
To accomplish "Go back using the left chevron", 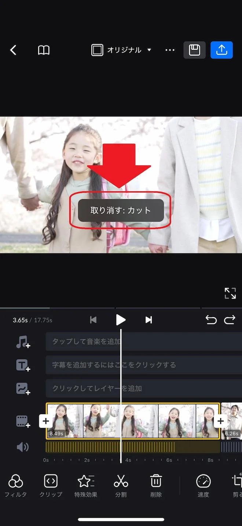I will coord(13,50).
